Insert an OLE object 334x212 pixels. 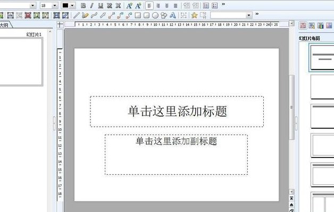[11, 15]
